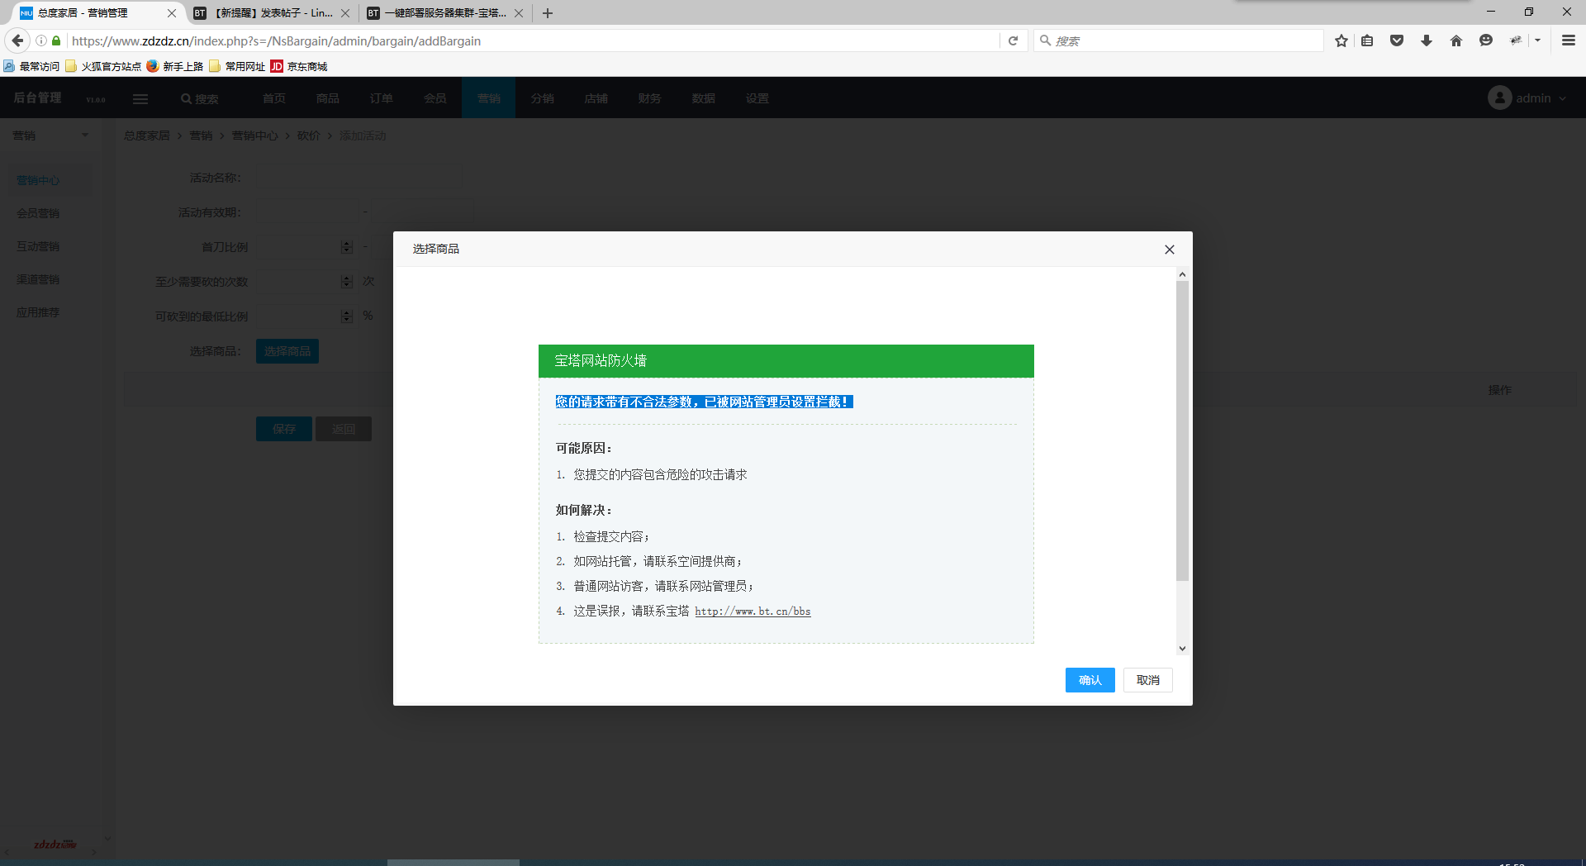The width and height of the screenshot is (1586, 866).
Task: Click the site info icon in address bar
Action: (40, 40)
